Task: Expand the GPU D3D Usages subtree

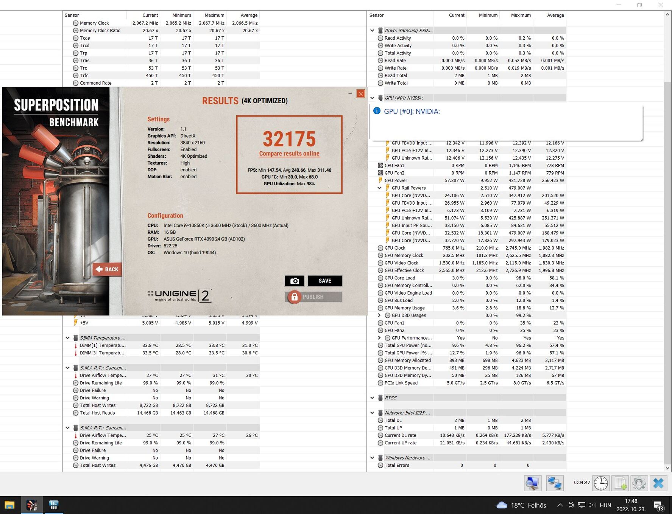Action: pos(379,315)
